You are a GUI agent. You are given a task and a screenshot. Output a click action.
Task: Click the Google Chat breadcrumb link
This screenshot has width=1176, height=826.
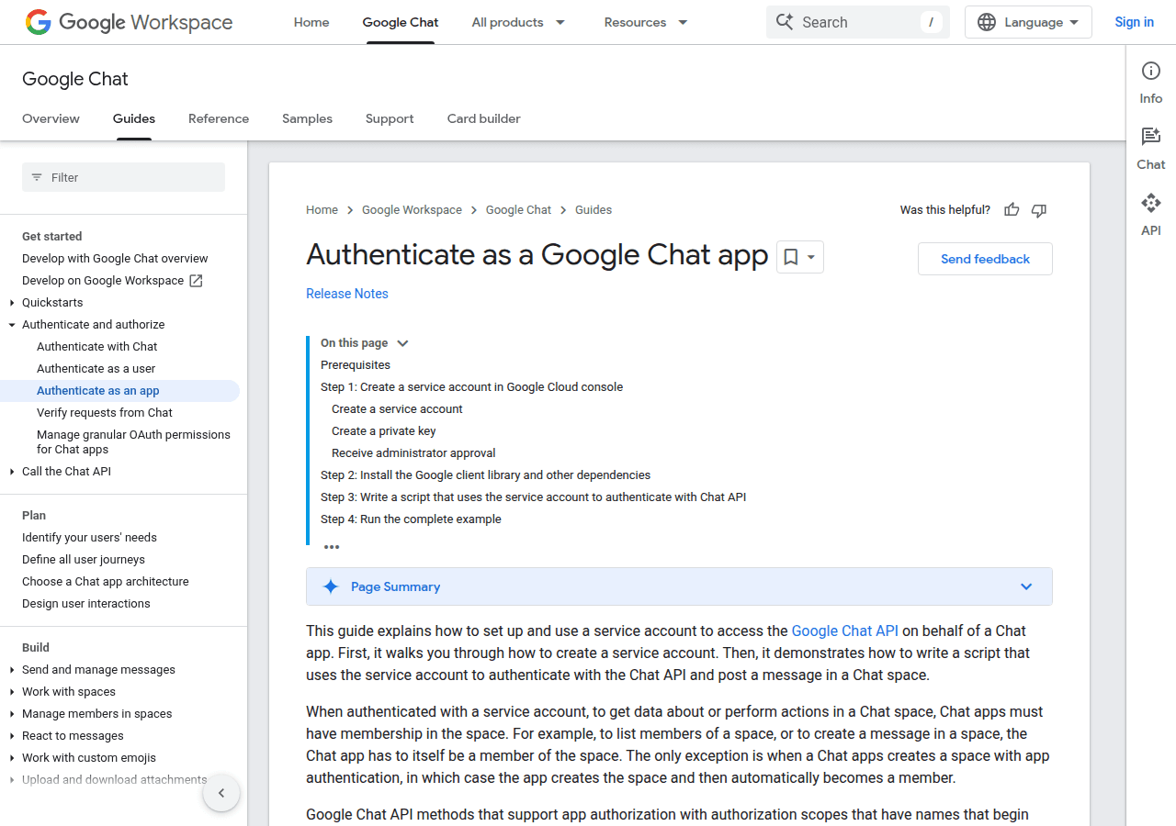coord(518,210)
